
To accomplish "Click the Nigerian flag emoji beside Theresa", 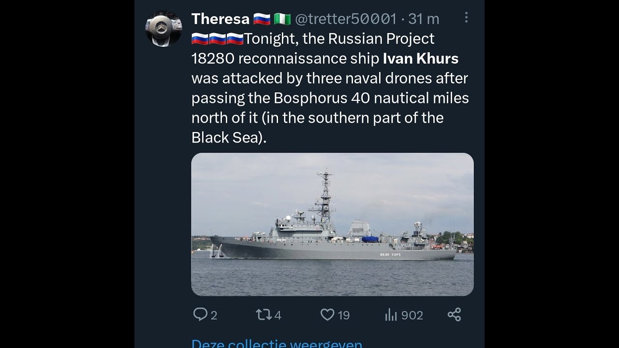I will (x=282, y=19).
